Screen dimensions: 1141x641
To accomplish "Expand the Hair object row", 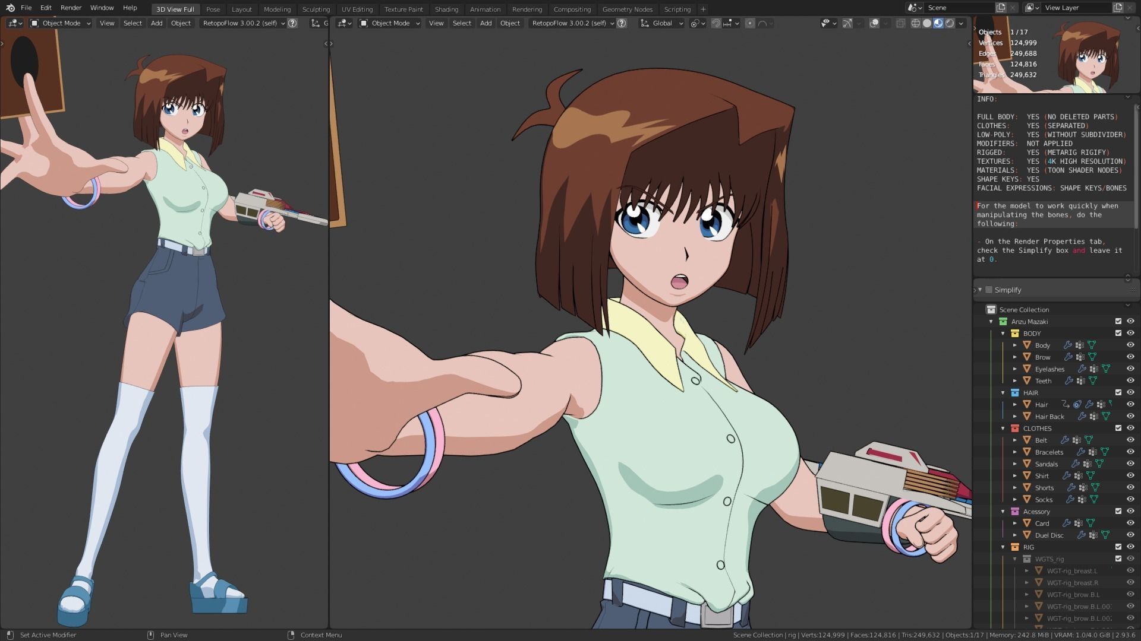I will coord(1015,405).
